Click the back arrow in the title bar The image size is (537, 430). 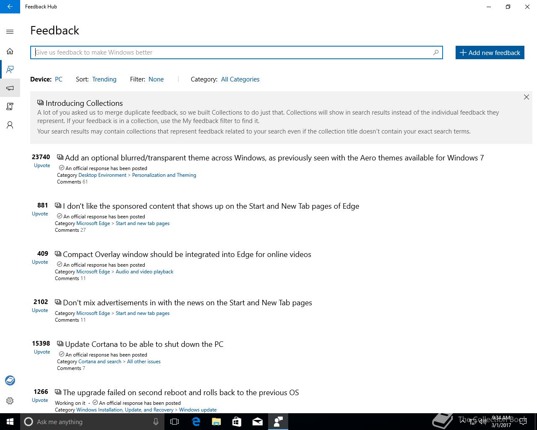point(10,7)
